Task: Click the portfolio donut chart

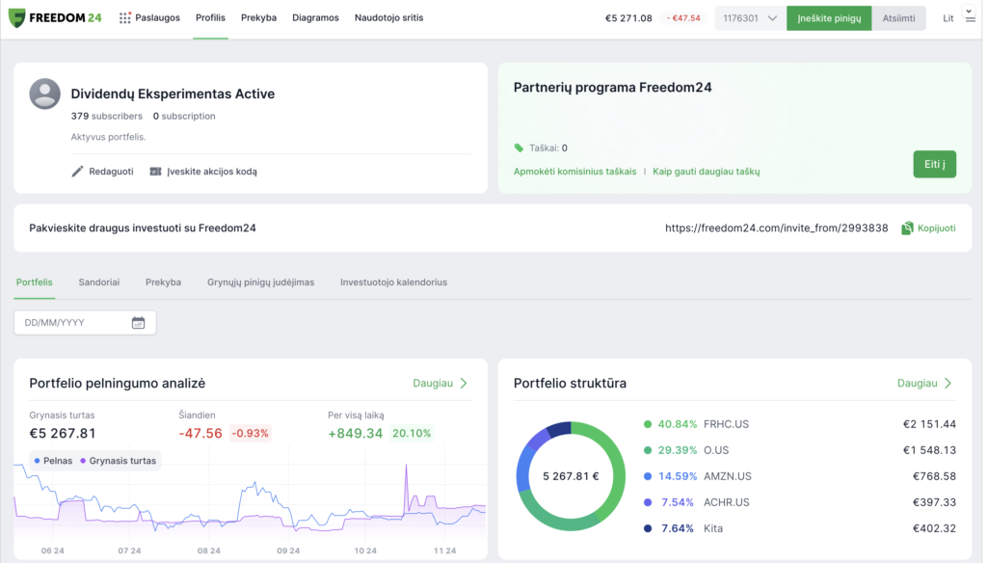Action: tap(571, 476)
